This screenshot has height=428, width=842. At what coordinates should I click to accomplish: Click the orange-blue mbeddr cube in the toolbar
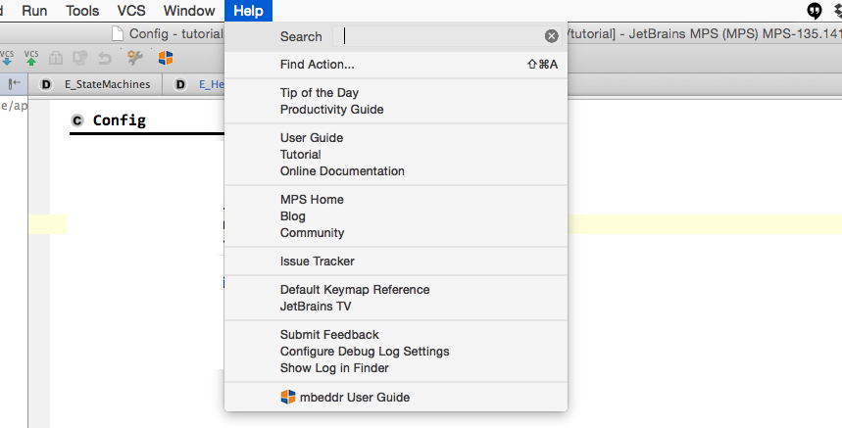[166, 58]
